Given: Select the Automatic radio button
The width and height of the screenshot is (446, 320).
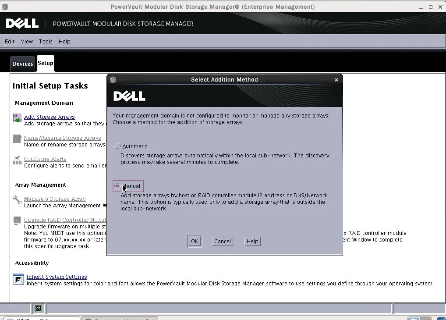Looking at the screenshot, I should coord(117,146).
